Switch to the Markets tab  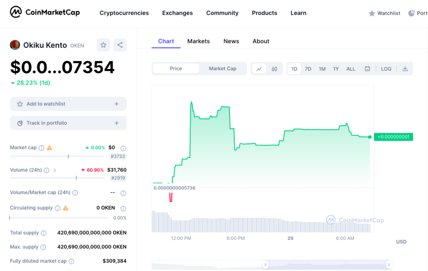coord(199,41)
